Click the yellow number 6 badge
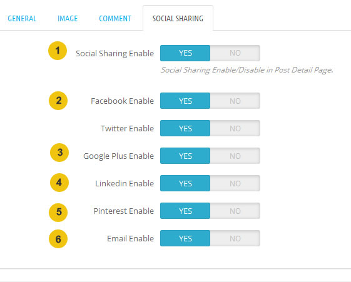351x282 pixels. tap(58, 239)
